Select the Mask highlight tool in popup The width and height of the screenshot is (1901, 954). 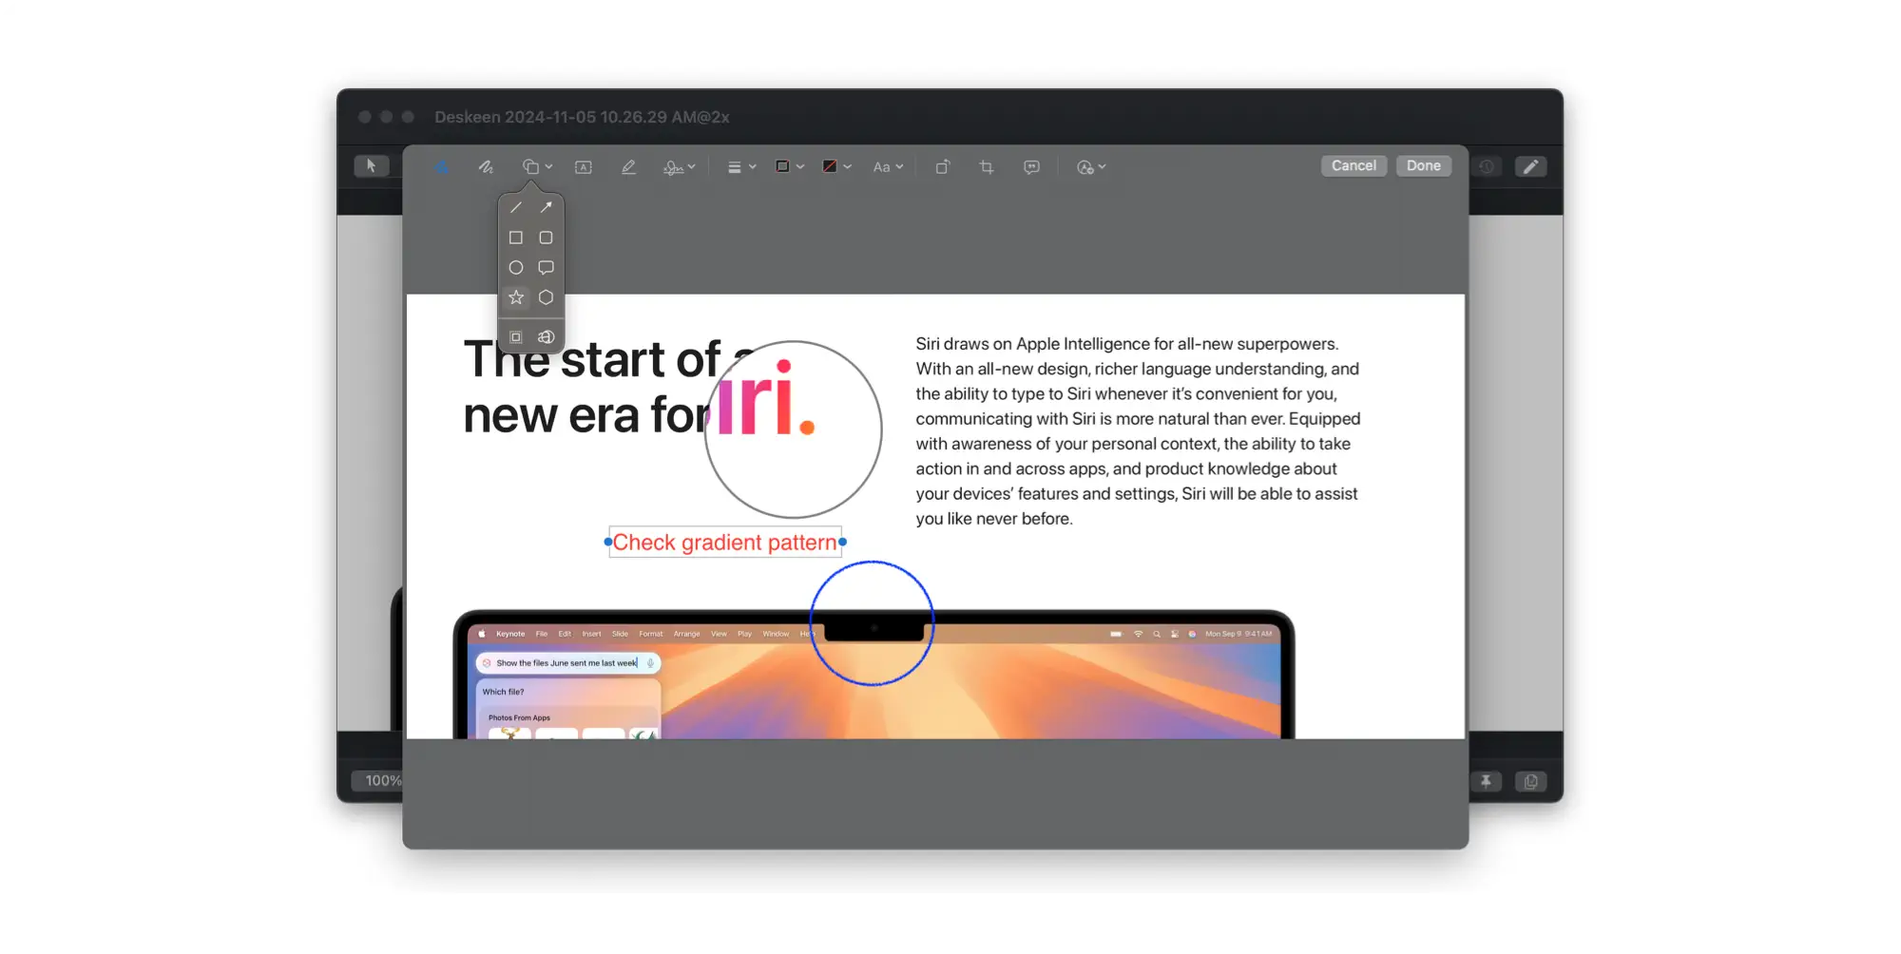tap(516, 337)
